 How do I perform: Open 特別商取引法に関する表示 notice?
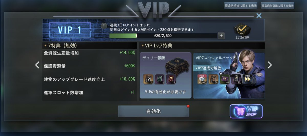[x=278, y=6]
